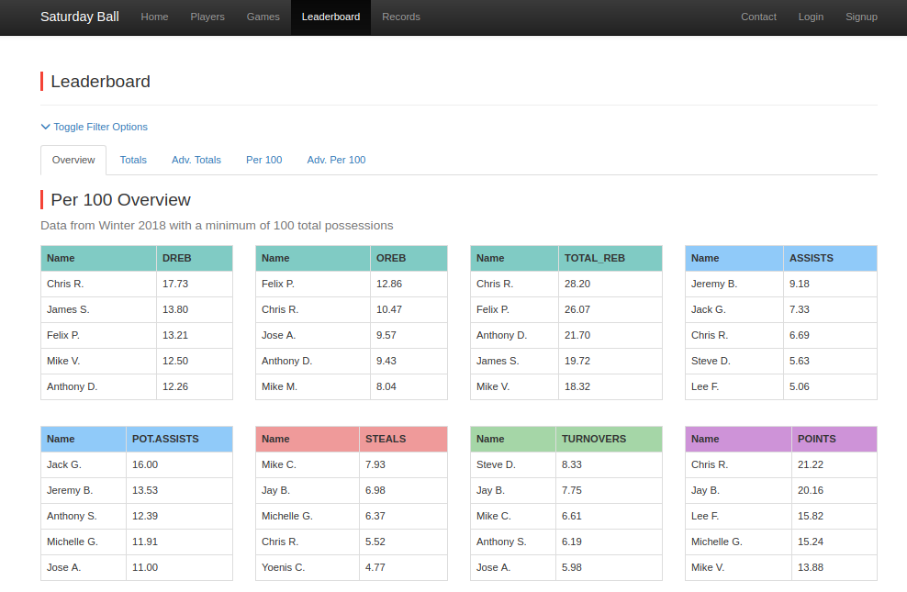Click the ASSISTS column header

(x=811, y=258)
